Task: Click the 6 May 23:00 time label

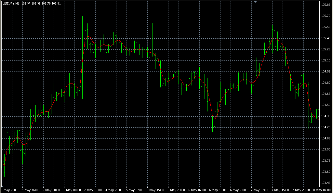Action: [x=239, y=190]
